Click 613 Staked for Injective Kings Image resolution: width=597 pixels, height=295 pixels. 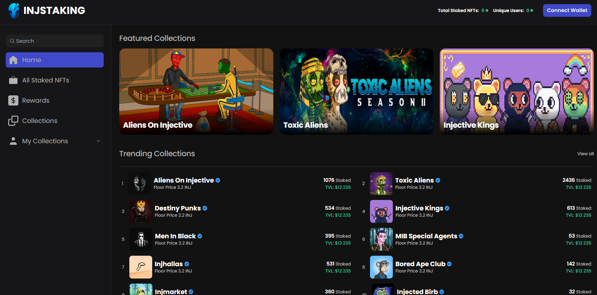coord(579,208)
